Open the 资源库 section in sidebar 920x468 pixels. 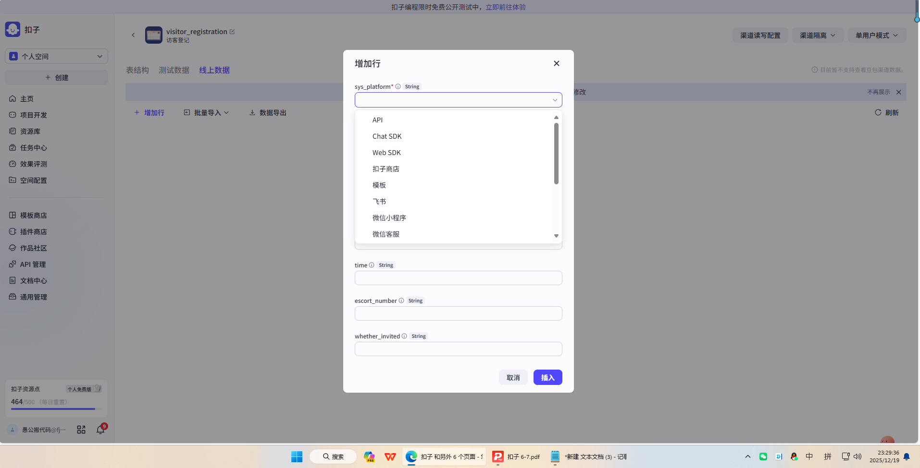[30, 131]
